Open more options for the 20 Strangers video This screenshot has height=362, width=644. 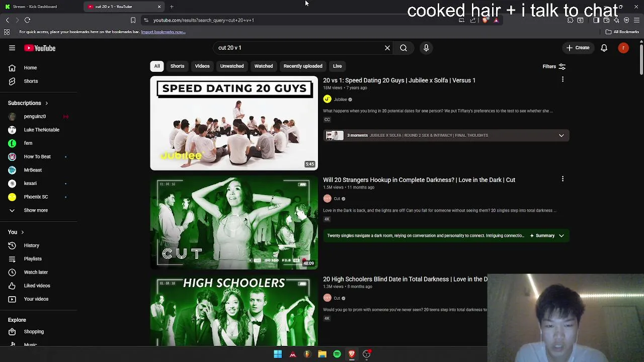point(562,179)
